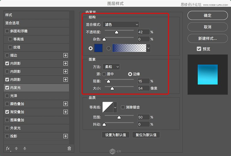Open the 样式 styles section

(x=36, y=15)
